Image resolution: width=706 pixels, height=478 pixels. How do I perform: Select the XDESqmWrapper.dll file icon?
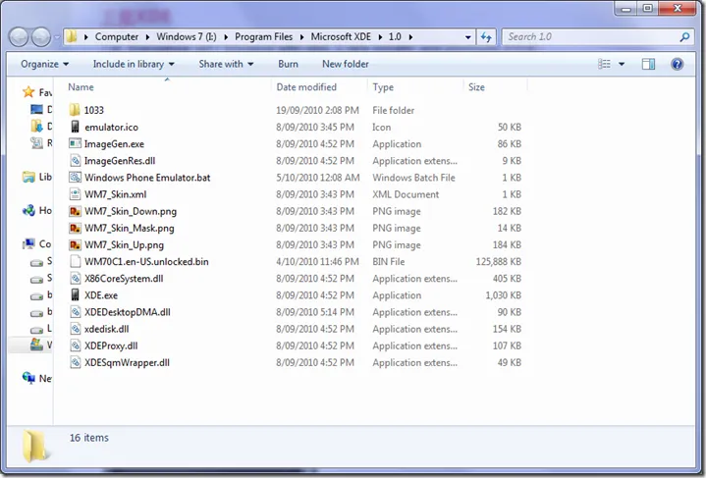click(75, 362)
